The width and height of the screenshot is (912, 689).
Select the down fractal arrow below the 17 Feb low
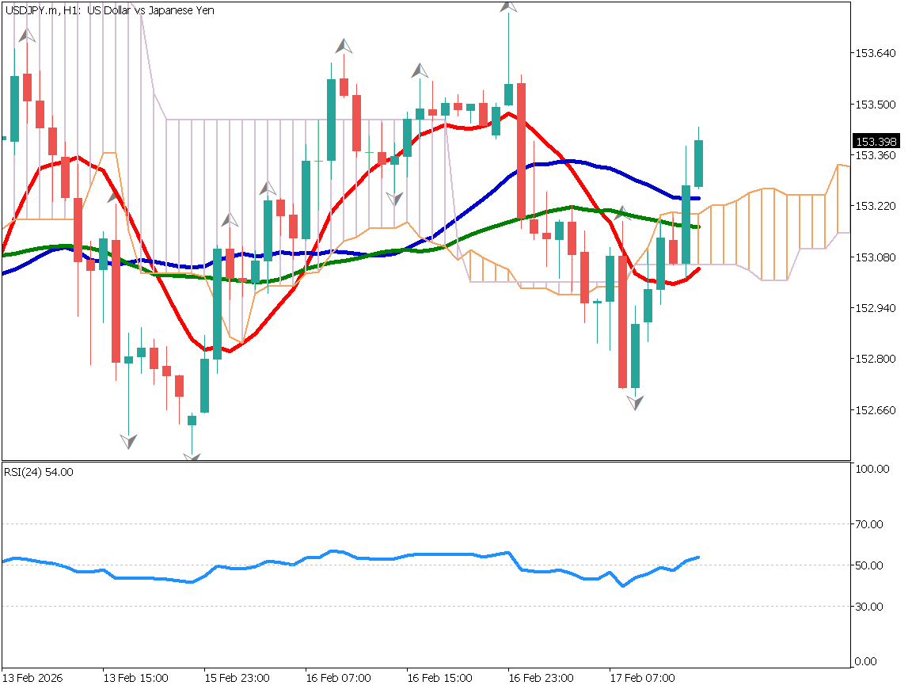[635, 402]
